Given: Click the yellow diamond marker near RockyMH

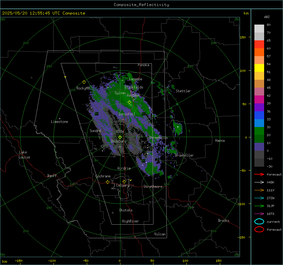Looking at the screenshot, I should tap(84, 82).
